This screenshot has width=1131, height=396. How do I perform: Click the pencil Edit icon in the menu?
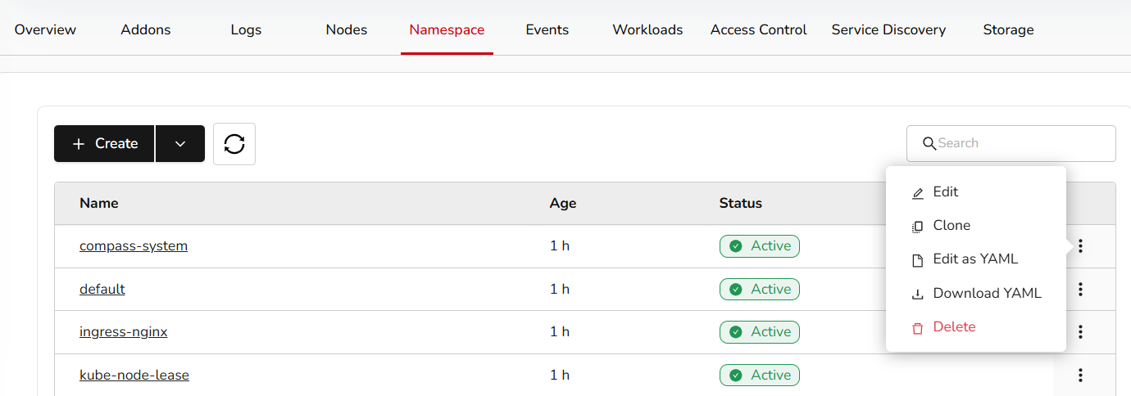click(x=918, y=193)
